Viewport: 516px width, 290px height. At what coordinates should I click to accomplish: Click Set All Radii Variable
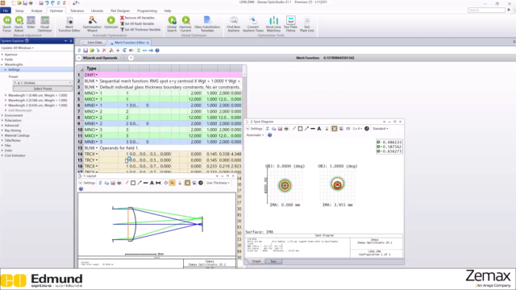137,23
